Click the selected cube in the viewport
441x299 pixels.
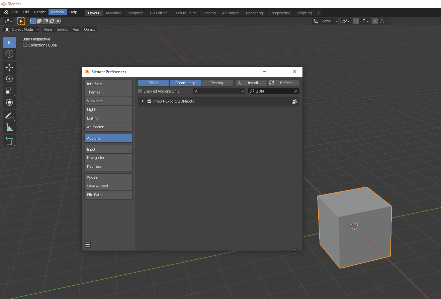click(x=354, y=227)
